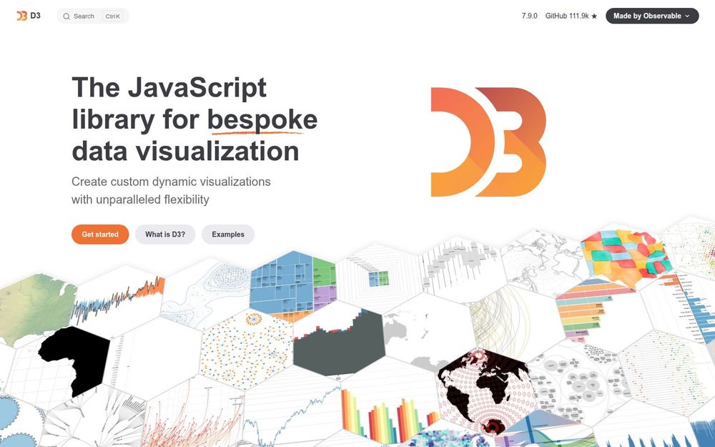Click the Ctrl K shortcut badge

coord(113,16)
